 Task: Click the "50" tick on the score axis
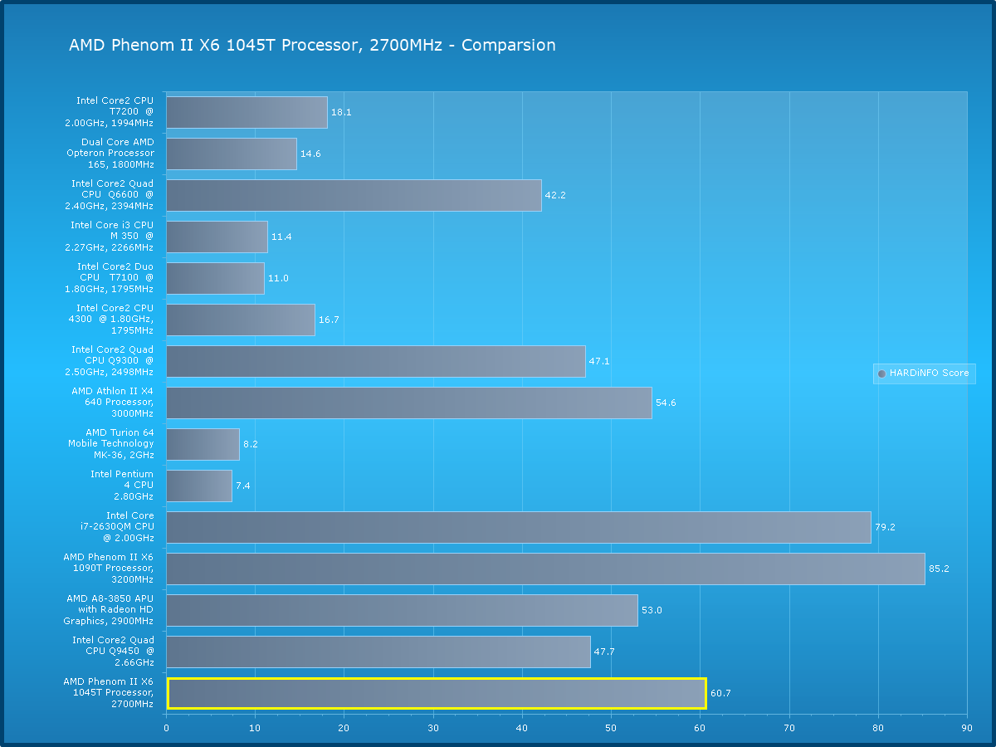coord(611,728)
